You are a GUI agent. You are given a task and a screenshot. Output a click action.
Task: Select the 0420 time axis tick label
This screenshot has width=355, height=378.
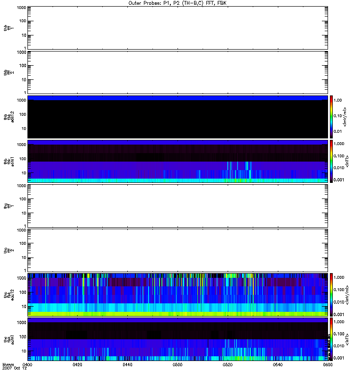[x=78, y=365]
